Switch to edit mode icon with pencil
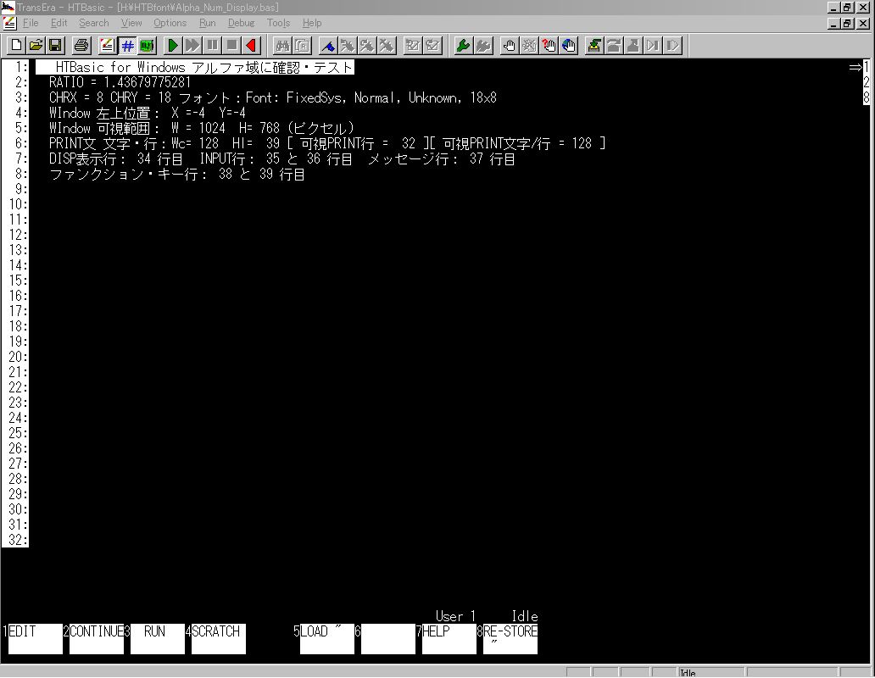The image size is (875, 678). (107, 45)
